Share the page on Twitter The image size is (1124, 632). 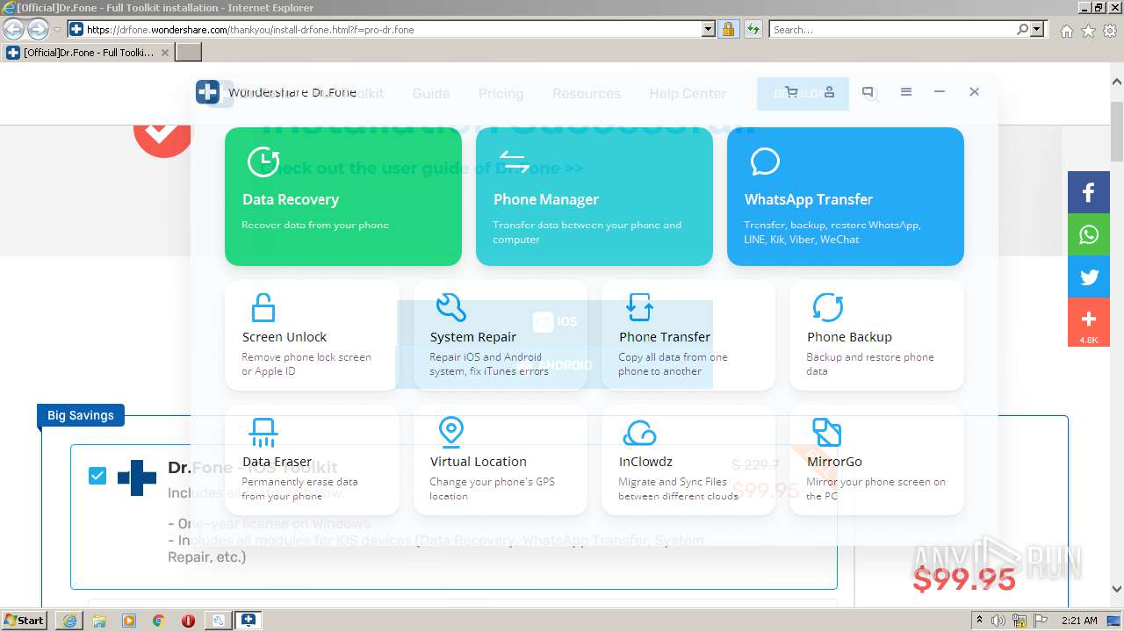pyautogui.click(x=1089, y=277)
